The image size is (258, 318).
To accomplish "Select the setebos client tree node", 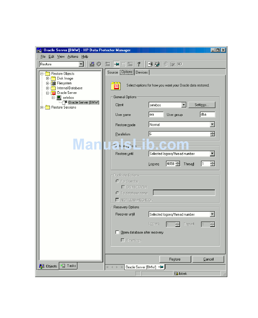I will point(68,98).
